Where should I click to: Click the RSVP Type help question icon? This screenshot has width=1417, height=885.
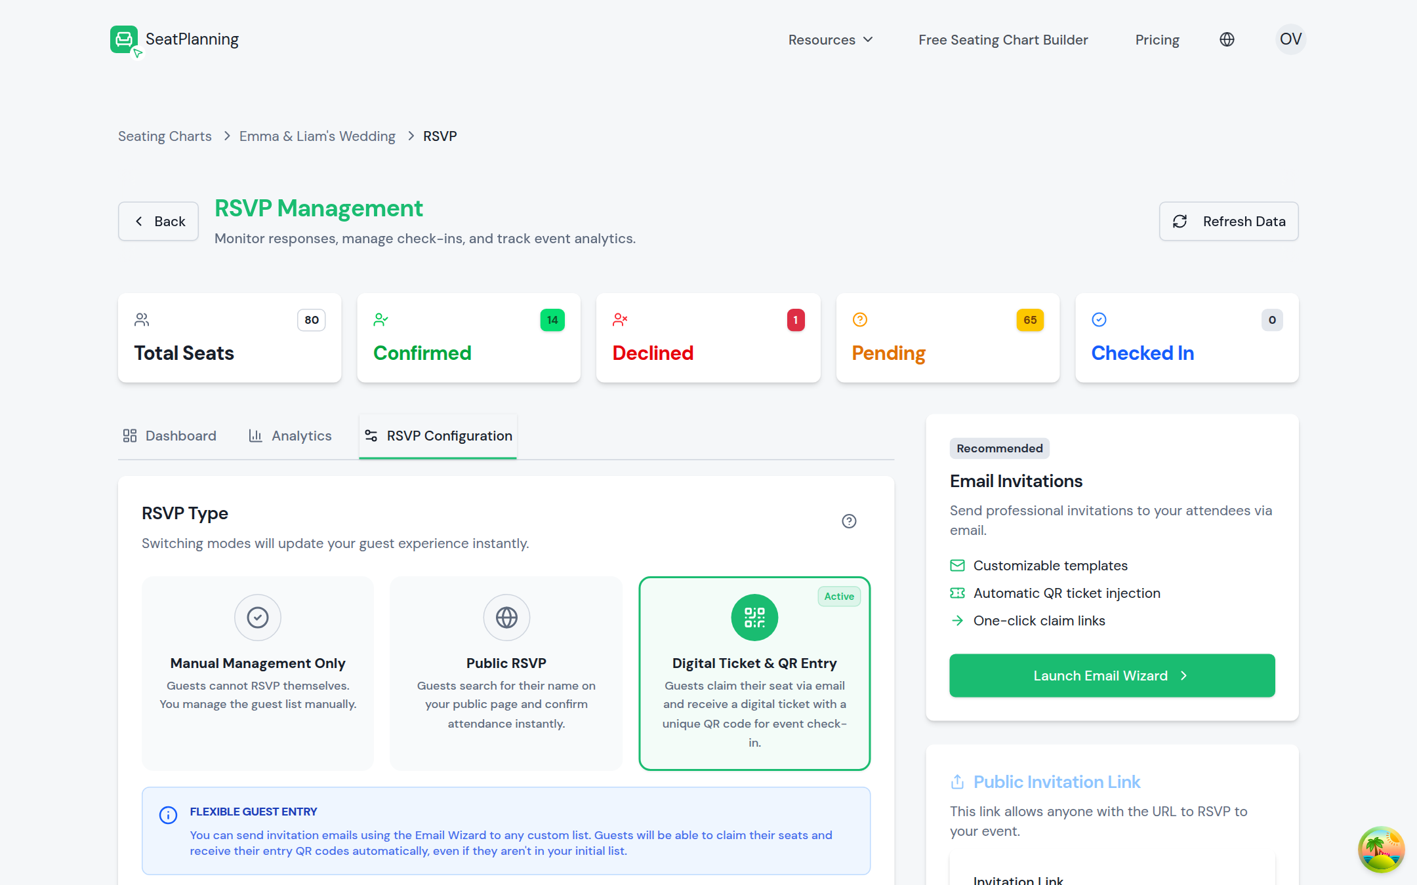(849, 521)
